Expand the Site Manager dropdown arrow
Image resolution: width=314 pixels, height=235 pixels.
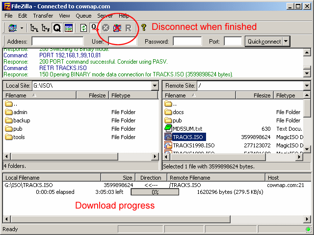click(22, 28)
